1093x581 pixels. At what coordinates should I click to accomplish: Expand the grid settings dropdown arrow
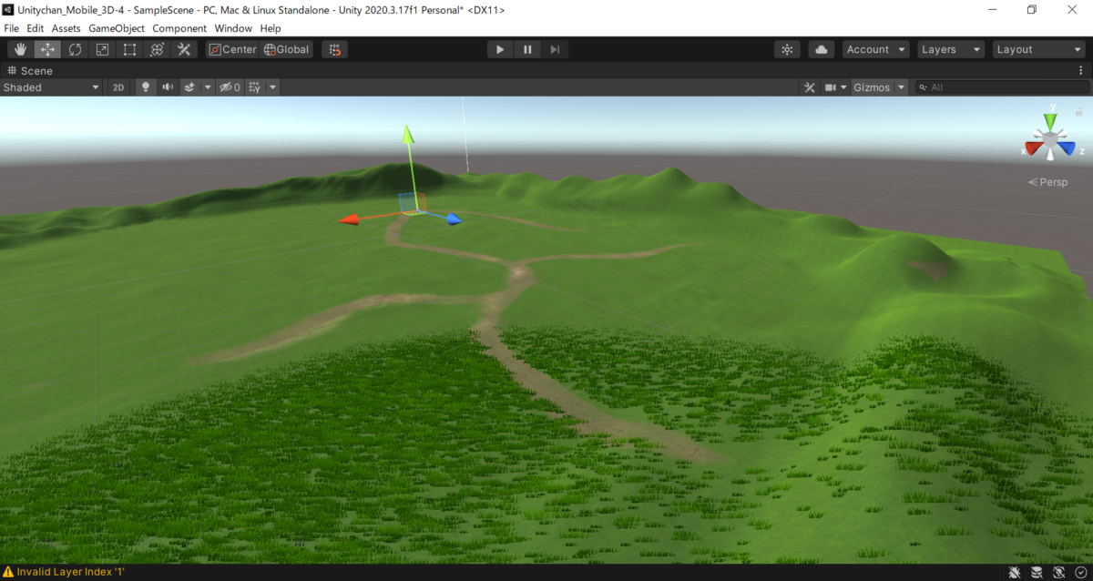click(x=272, y=87)
